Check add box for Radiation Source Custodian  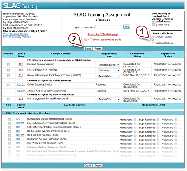9,140
